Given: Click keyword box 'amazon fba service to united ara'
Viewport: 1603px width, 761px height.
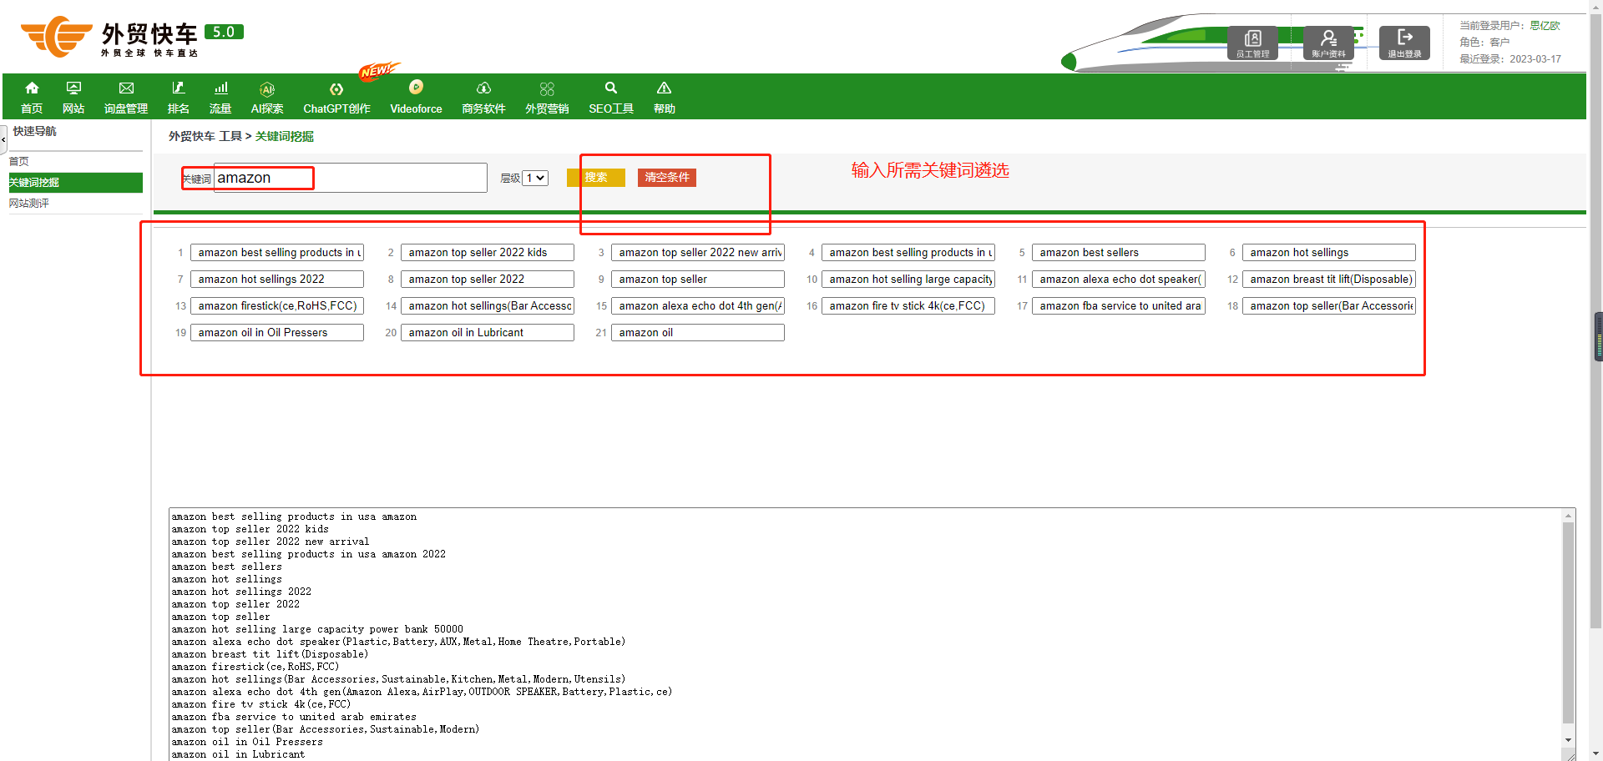Looking at the screenshot, I should click(x=1119, y=305).
